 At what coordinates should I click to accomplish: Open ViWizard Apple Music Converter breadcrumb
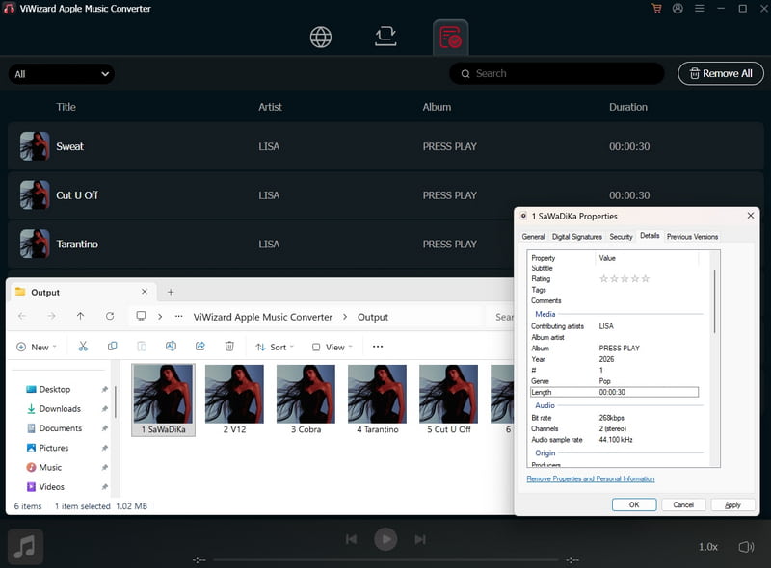(x=262, y=317)
